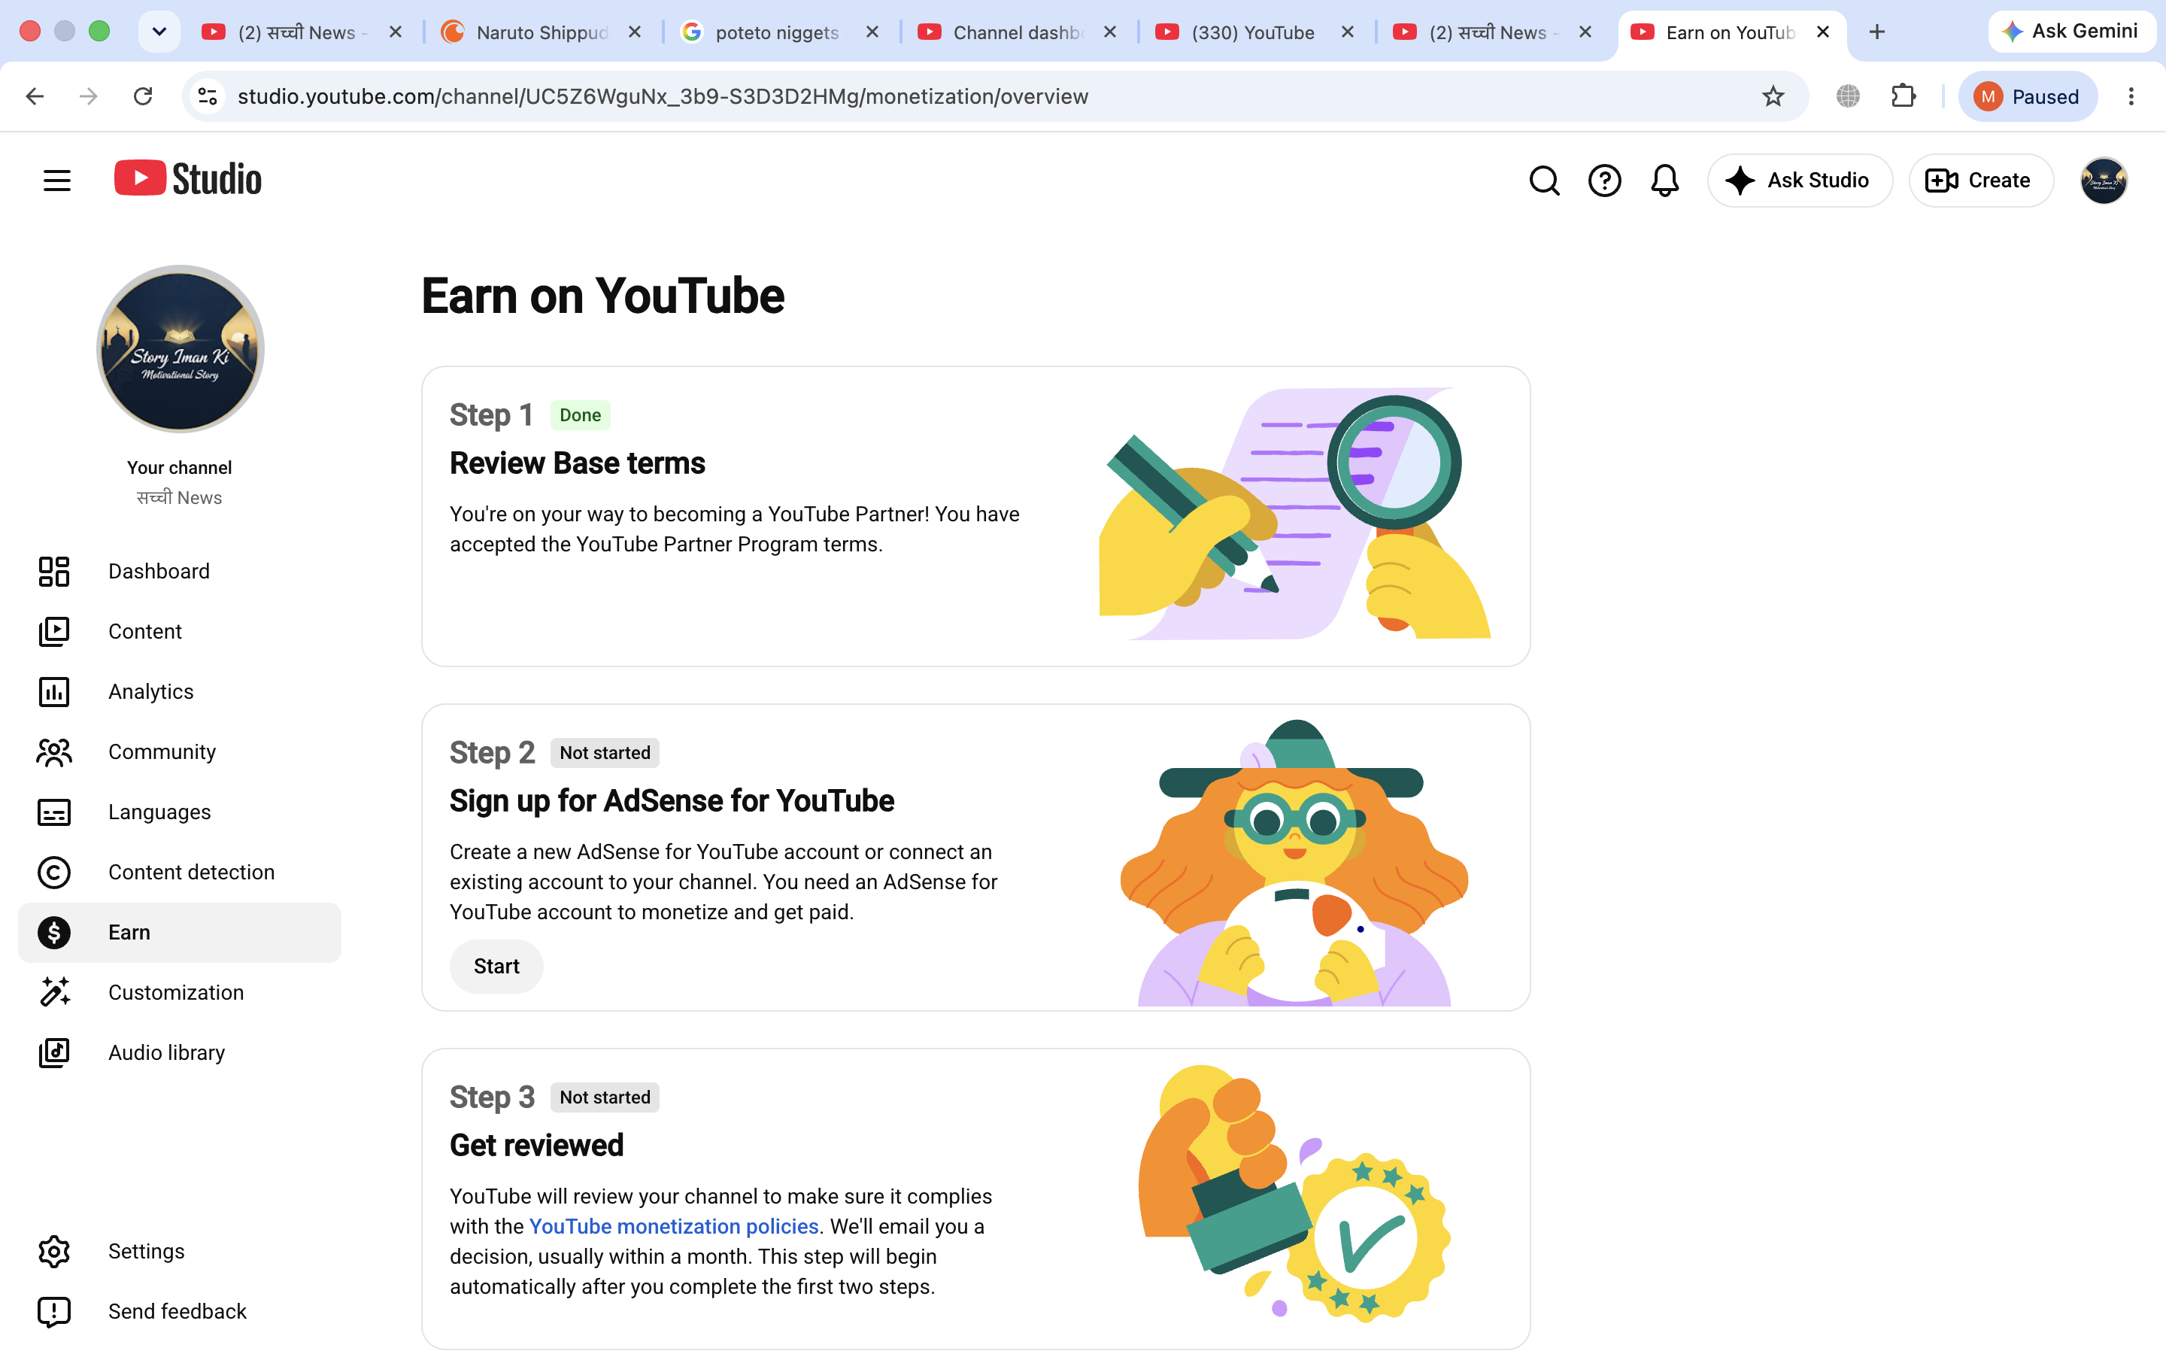Click the globe extension icon in the toolbar
The width and height of the screenshot is (2166, 1354).
(x=1849, y=96)
